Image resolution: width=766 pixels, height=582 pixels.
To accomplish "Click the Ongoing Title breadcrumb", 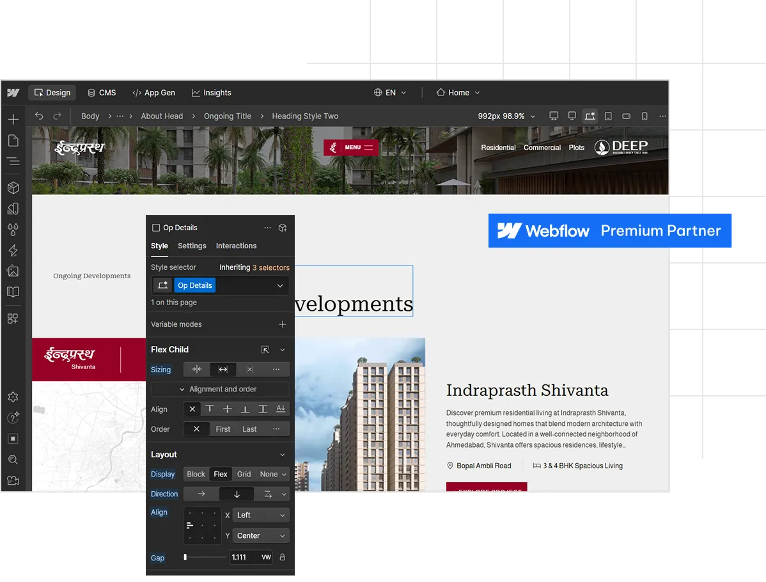I will pos(227,116).
